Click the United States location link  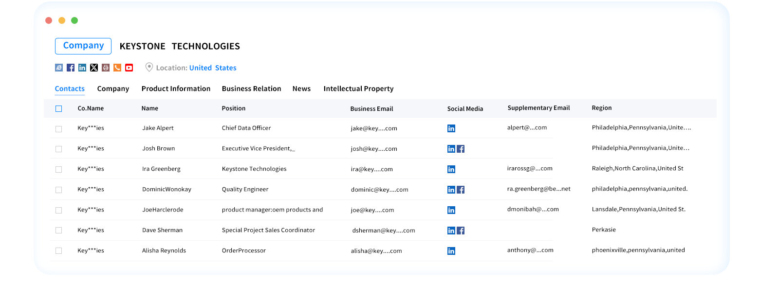pos(213,68)
